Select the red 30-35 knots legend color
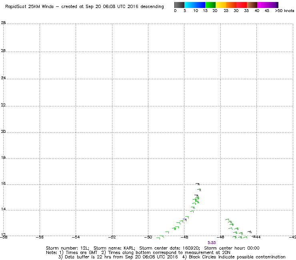Image resolution: width=296 pixels, height=260 pixels. point(242,5)
